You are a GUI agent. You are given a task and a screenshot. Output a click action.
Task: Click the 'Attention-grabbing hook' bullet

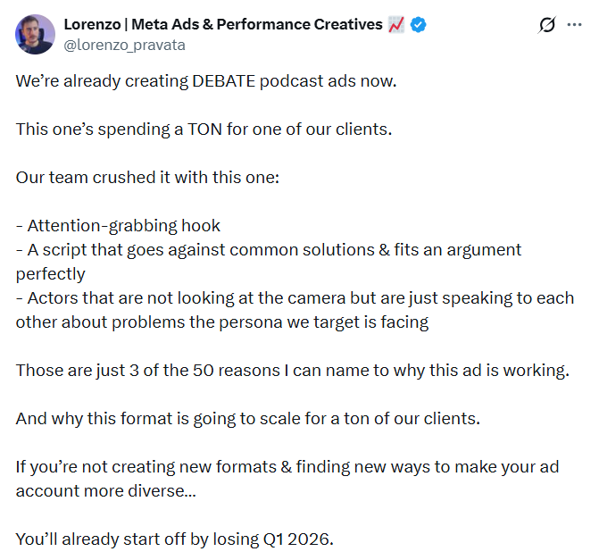tap(118, 225)
